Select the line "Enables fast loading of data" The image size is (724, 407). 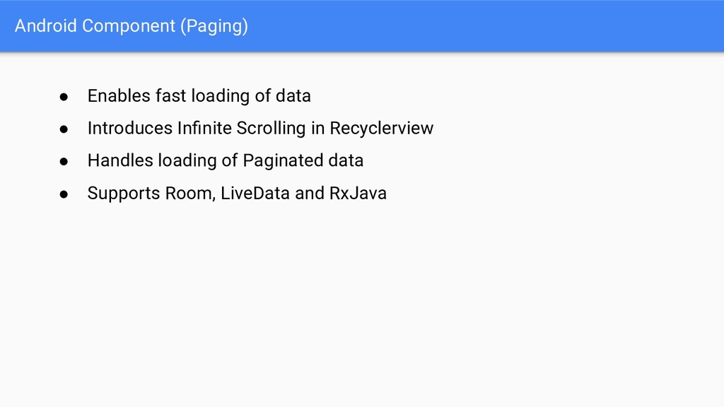(199, 96)
